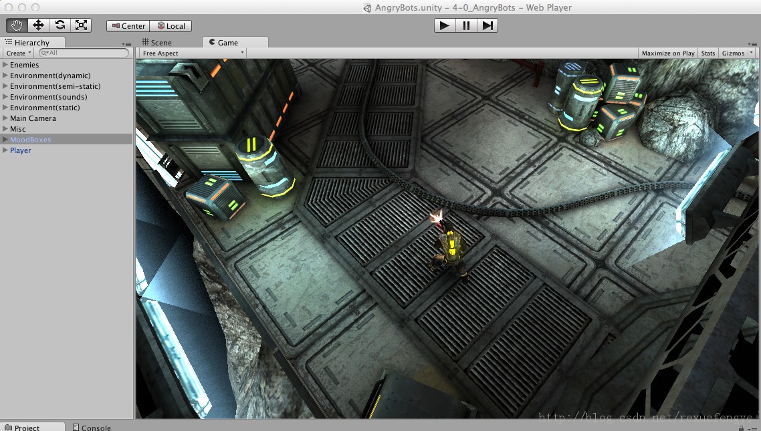Select Environment(sounds) row
This screenshot has width=761, height=431.
(x=66, y=96)
